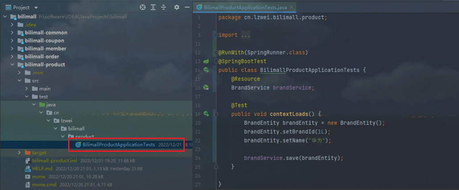
Task: Click the contextLoads method name
Action: tap(289, 114)
